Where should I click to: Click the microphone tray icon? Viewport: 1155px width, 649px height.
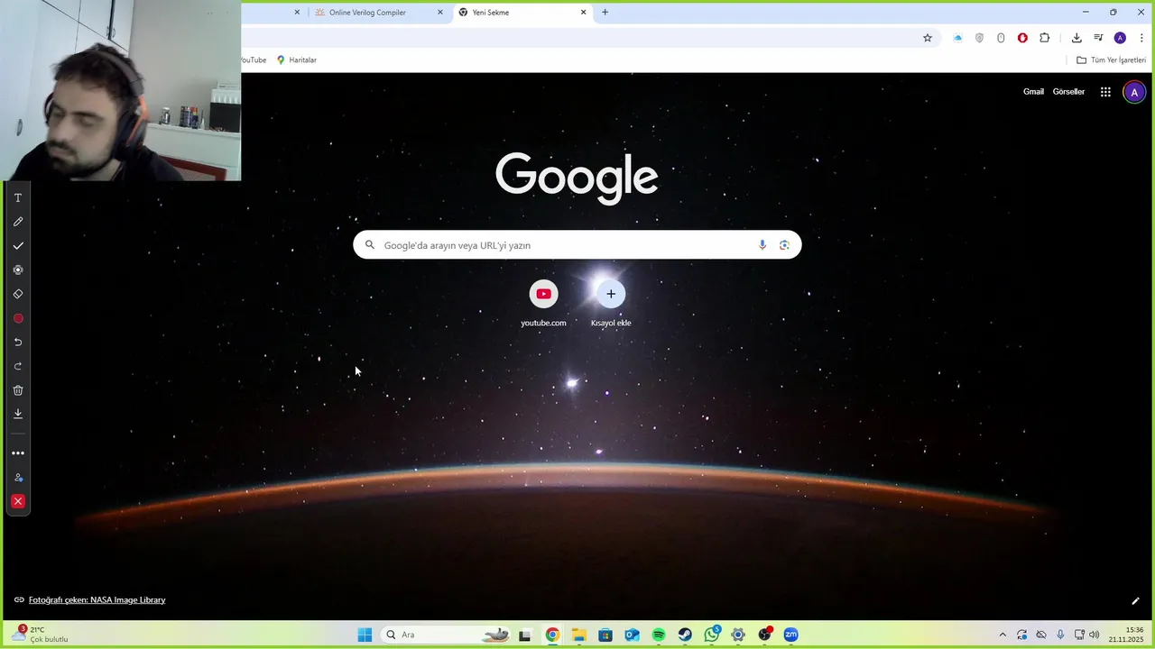(1060, 635)
